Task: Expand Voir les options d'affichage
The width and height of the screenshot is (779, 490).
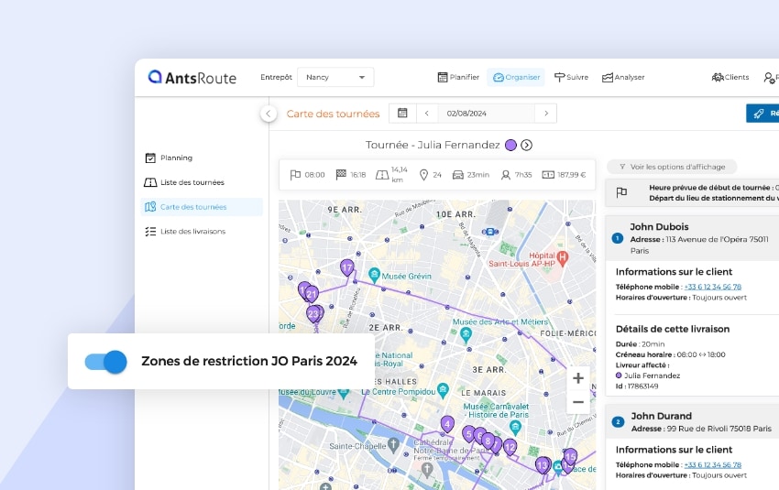Action: tap(672, 167)
